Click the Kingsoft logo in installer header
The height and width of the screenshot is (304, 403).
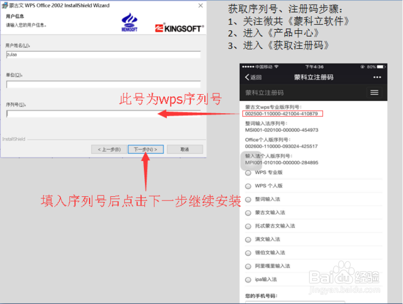tap(179, 28)
